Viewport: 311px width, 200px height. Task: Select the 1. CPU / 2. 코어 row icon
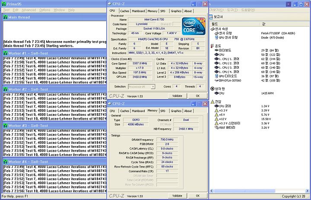click(x=216, y=63)
